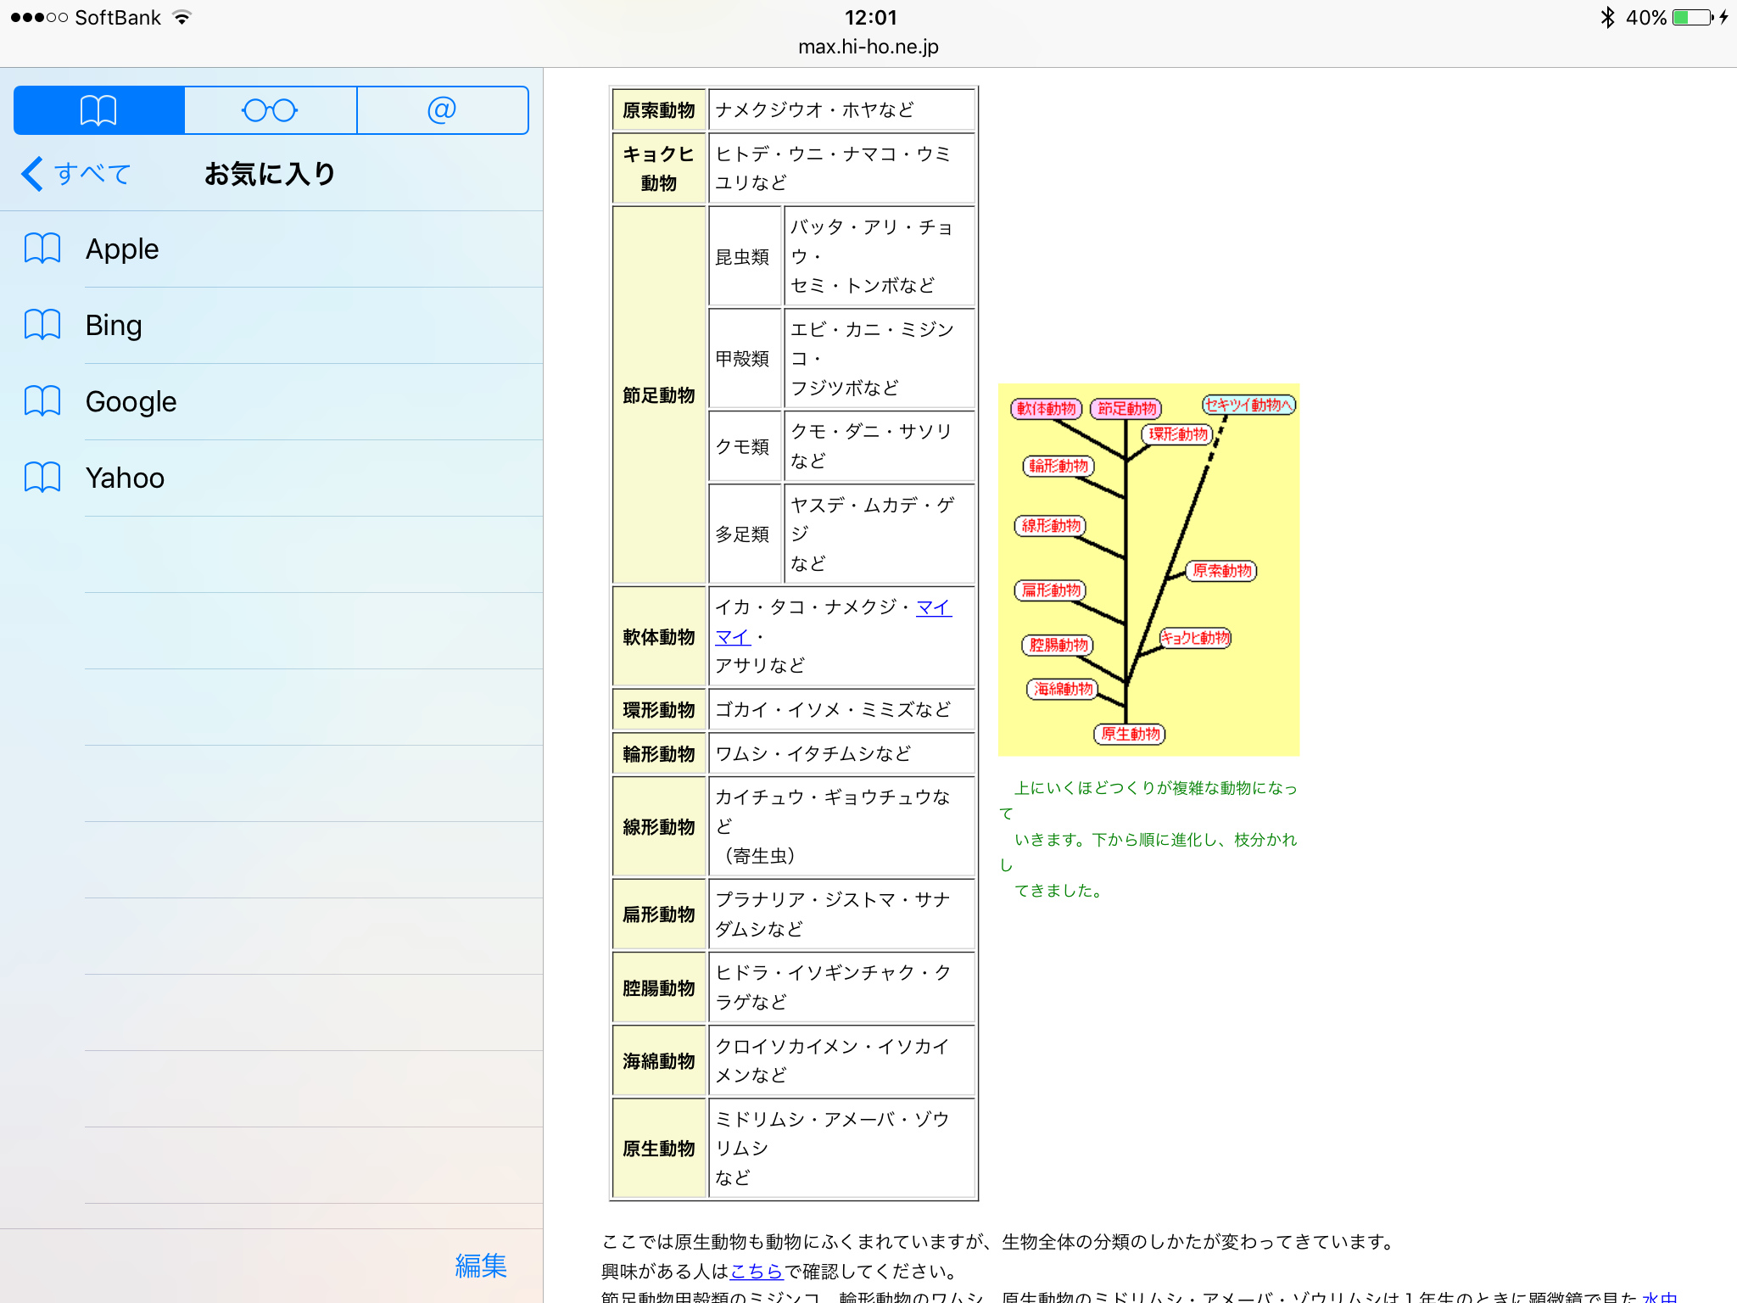Follow the マイマイ link in table
The width and height of the screenshot is (1737, 1303).
click(933, 607)
